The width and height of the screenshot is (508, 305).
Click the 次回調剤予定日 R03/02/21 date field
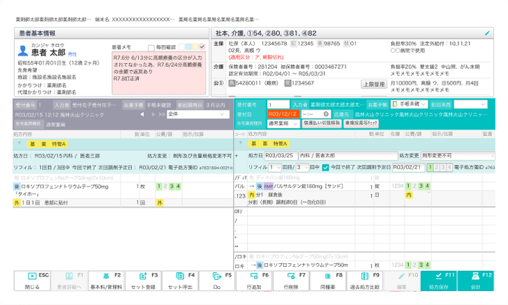[408, 168]
